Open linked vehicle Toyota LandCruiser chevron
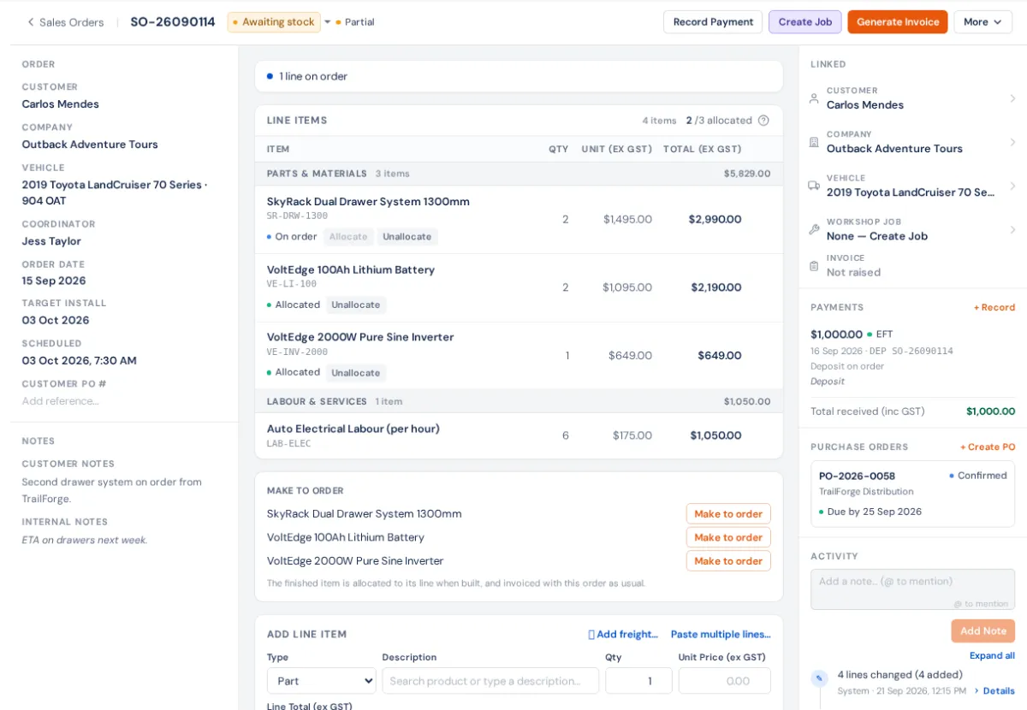Screen dimensions: 1027x710 (1012, 186)
